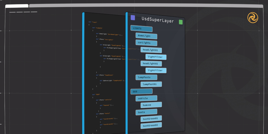
Task: Select the headLight02 node
Action: click(151, 64)
